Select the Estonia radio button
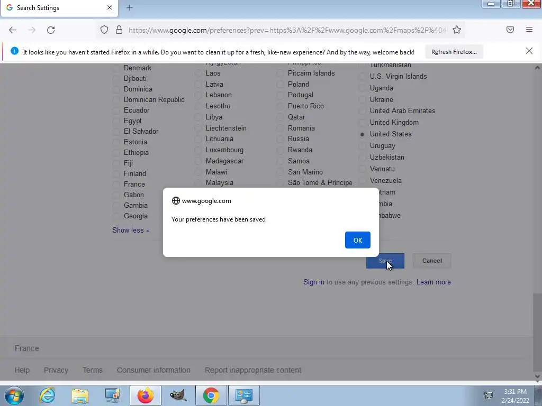 pyautogui.click(x=116, y=142)
